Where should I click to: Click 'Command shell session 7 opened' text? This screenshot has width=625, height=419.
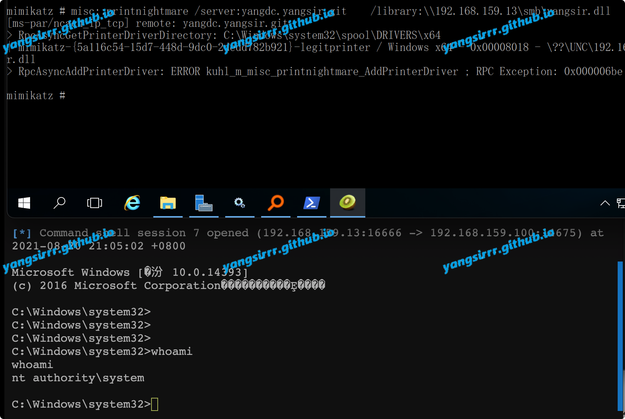tap(144, 233)
